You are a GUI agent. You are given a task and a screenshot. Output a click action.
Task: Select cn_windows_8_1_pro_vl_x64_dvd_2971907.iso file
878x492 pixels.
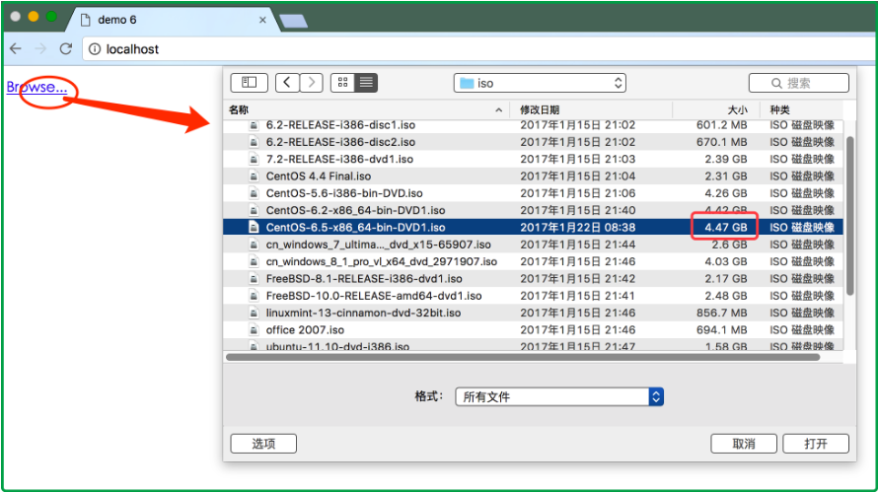pyautogui.click(x=533, y=261)
